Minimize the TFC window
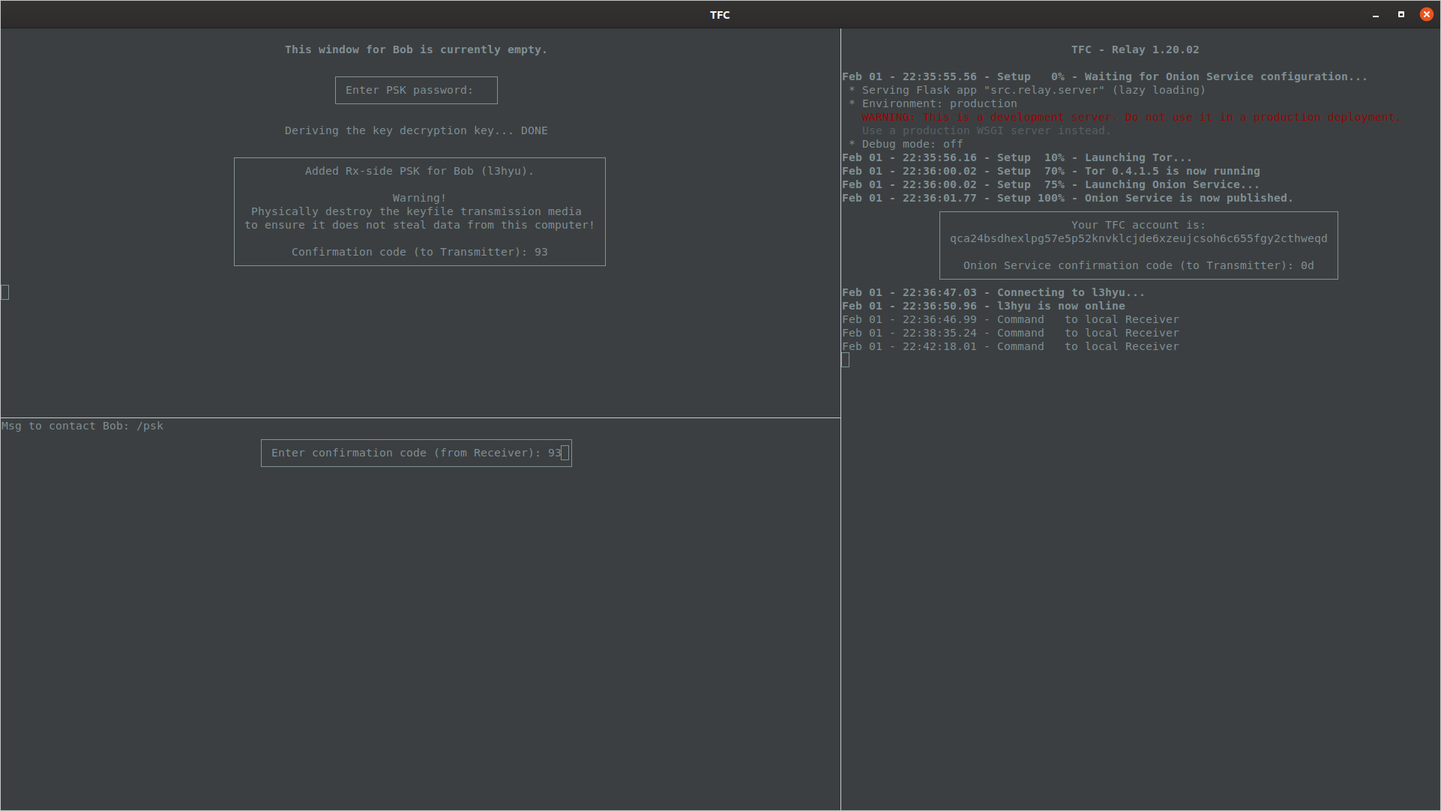 point(1376,15)
